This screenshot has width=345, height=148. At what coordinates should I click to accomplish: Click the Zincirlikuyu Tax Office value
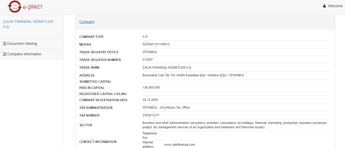166,108
